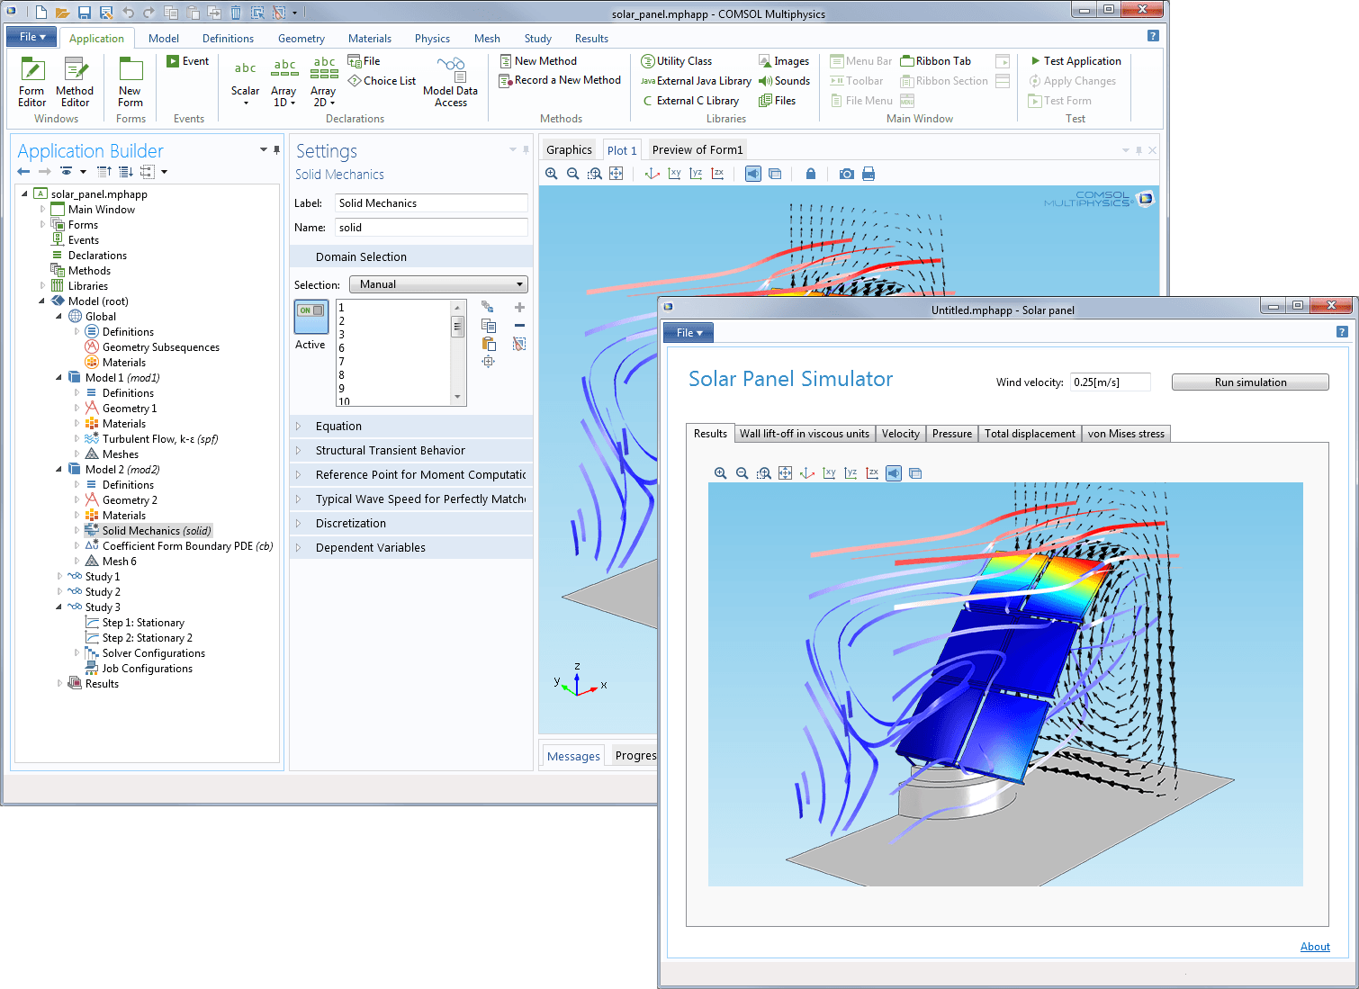Toggle transparency in Solar panel app toolbar
Screen dimensions: 1359x989
(x=915, y=473)
